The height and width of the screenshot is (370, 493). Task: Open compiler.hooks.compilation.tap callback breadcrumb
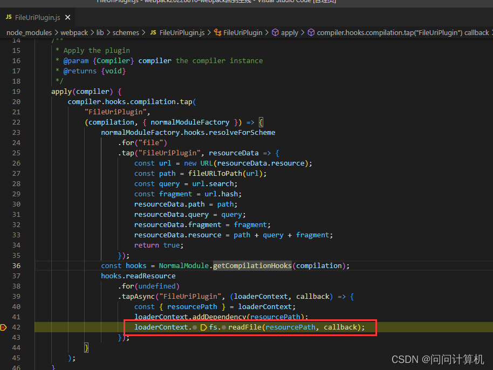tap(403, 33)
